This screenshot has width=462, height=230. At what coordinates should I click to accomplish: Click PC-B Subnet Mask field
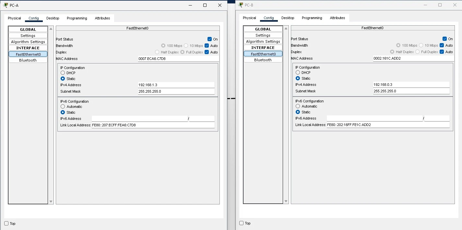pos(411,91)
